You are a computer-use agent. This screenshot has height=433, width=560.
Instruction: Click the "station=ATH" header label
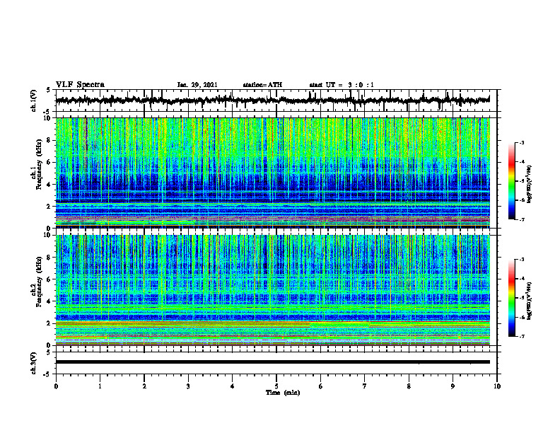262,85
